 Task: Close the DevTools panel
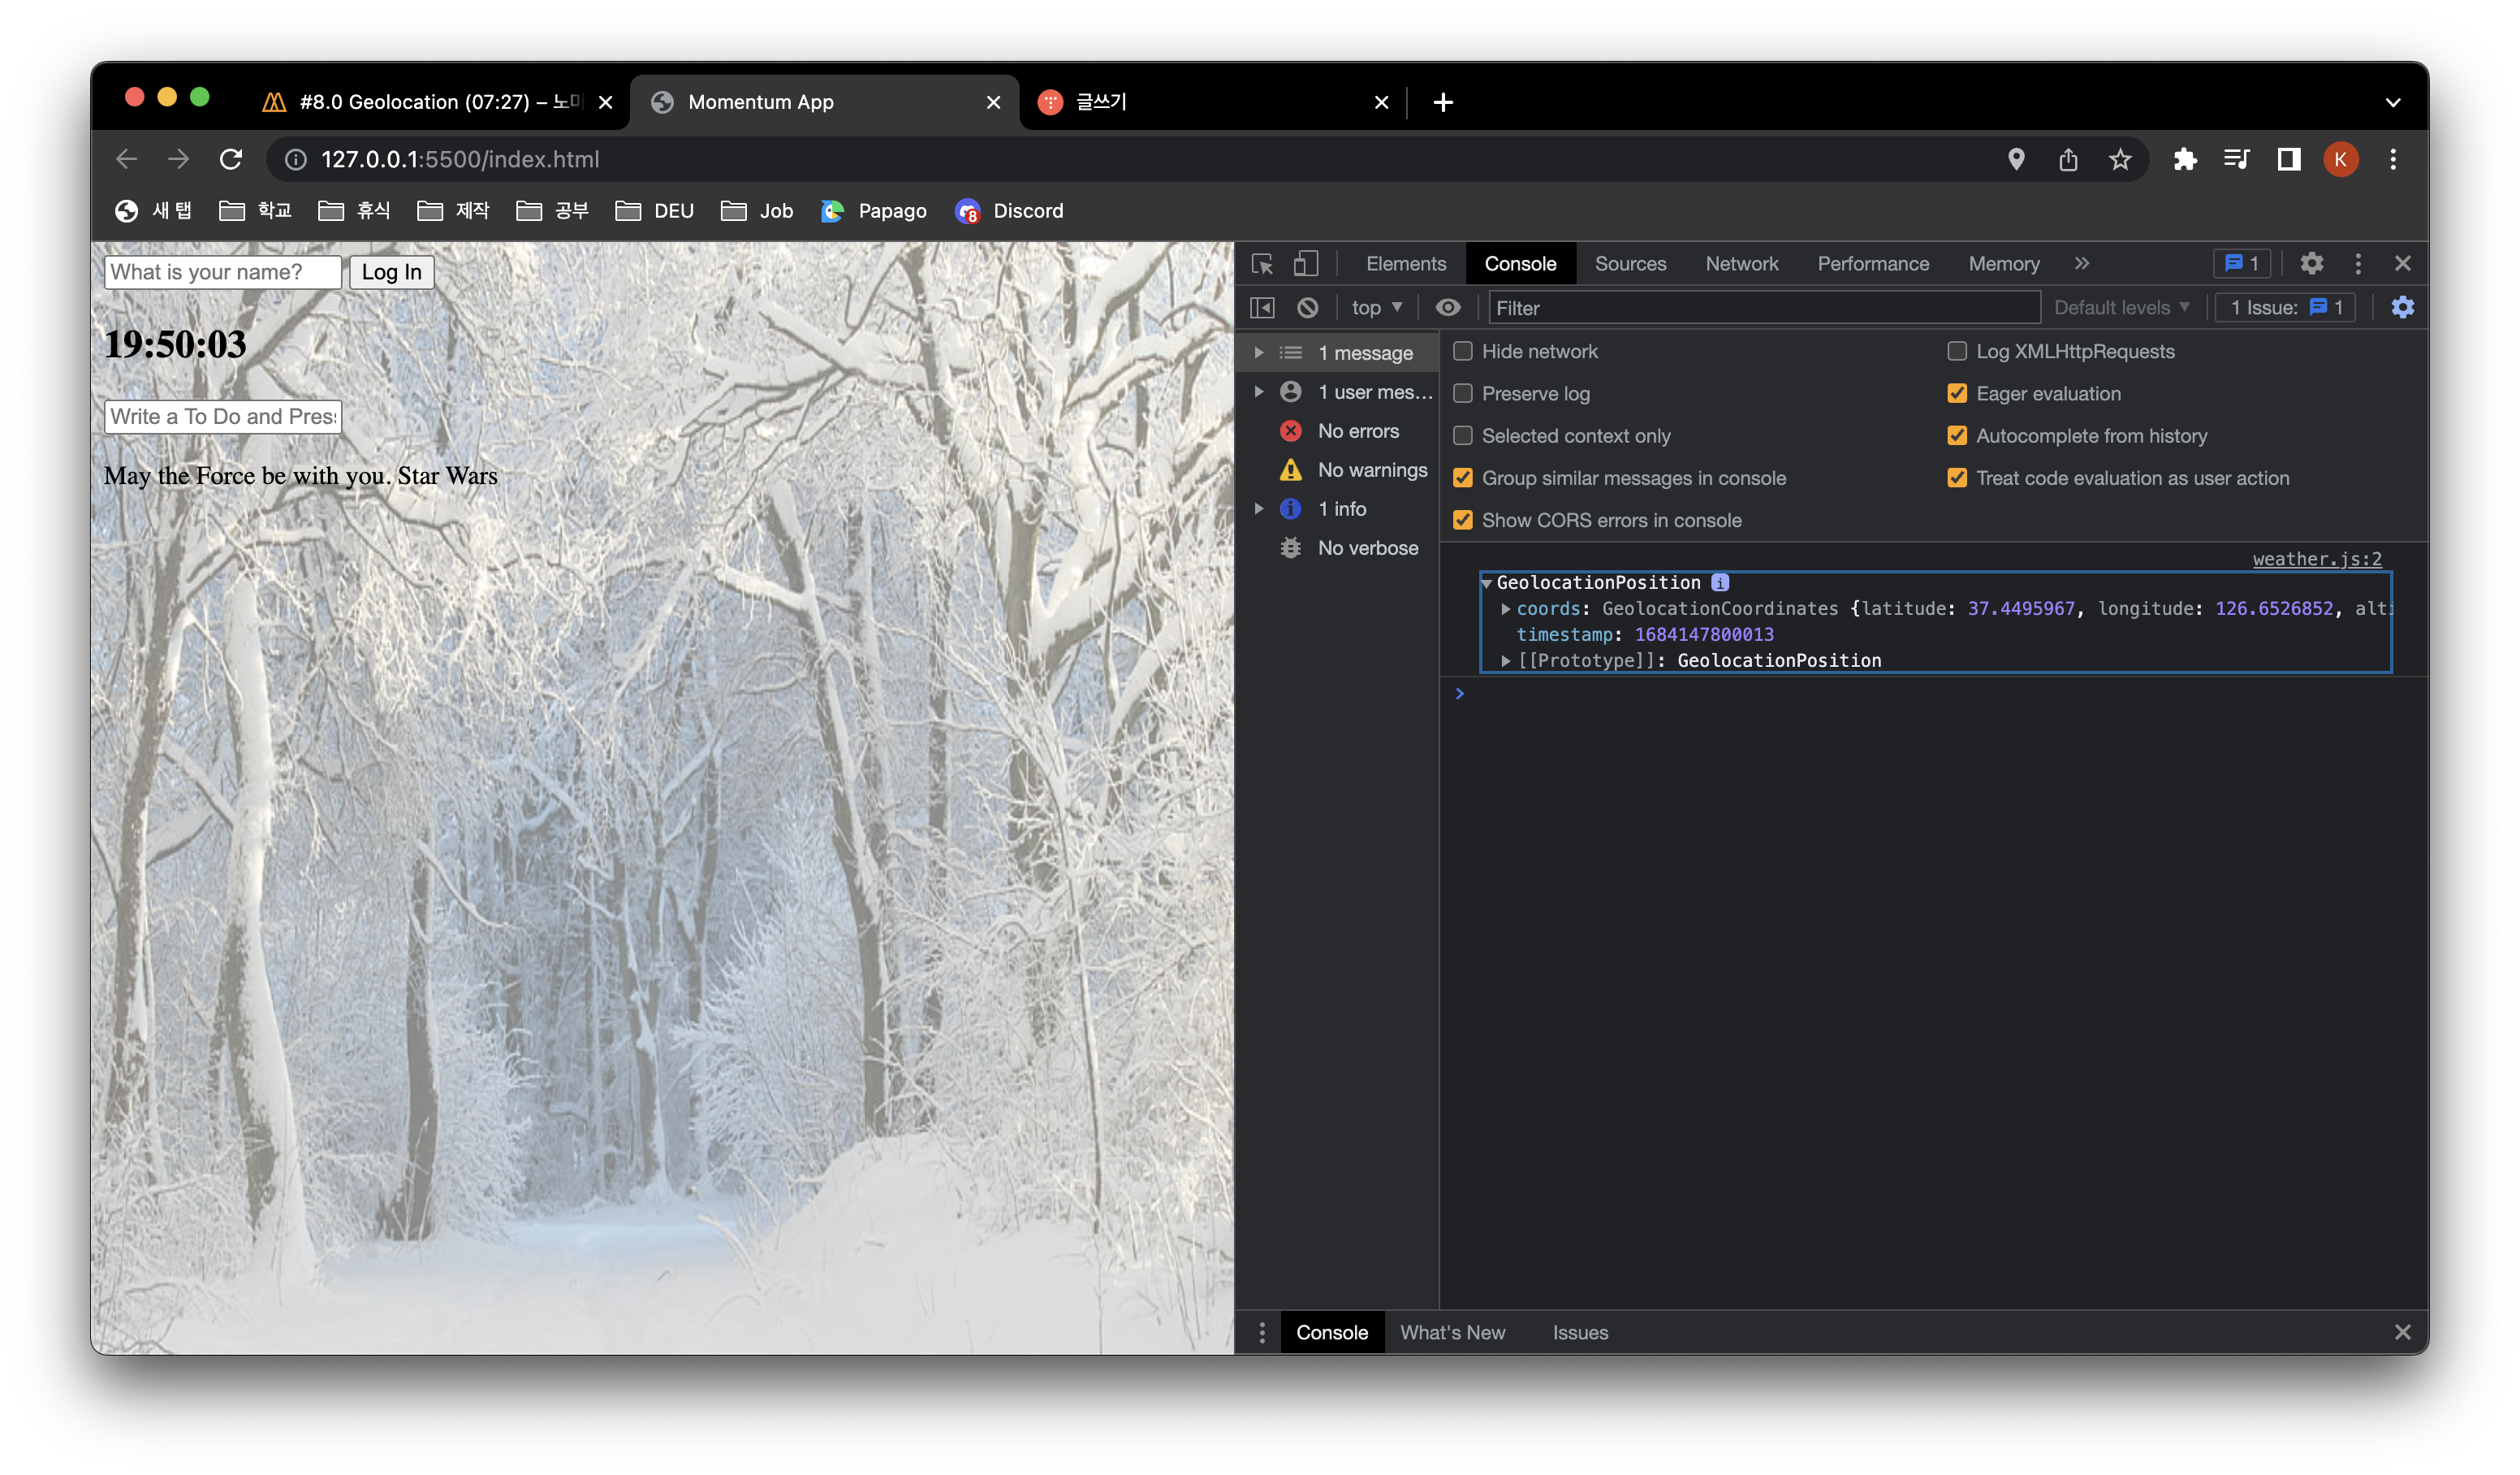[x=2403, y=264]
